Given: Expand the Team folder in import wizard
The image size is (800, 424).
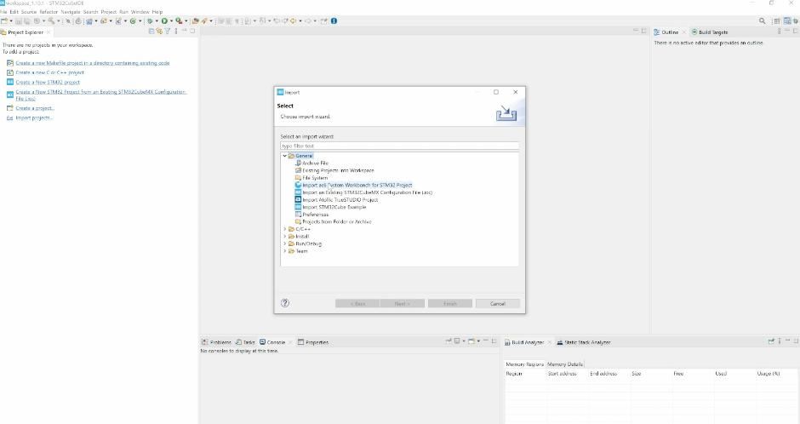Looking at the screenshot, I should pos(285,251).
